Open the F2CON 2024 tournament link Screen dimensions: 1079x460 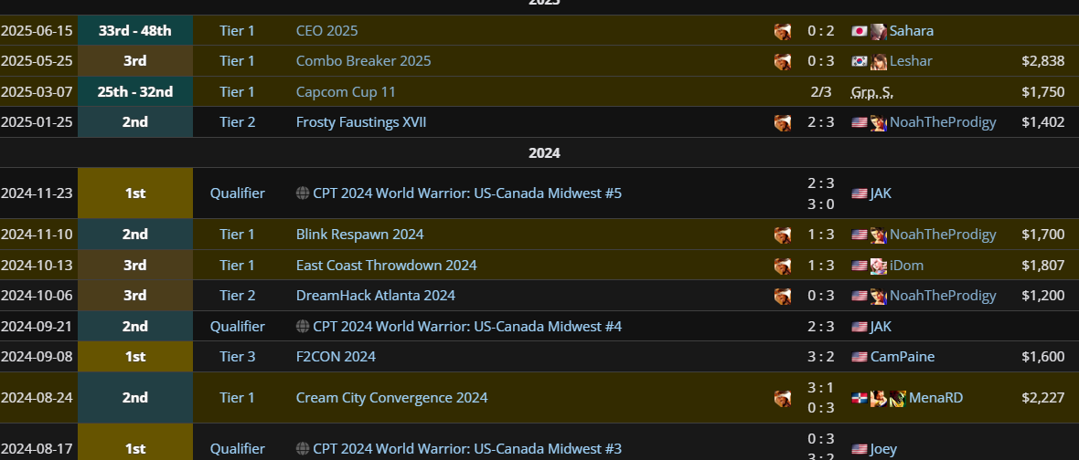(x=336, y=357)
